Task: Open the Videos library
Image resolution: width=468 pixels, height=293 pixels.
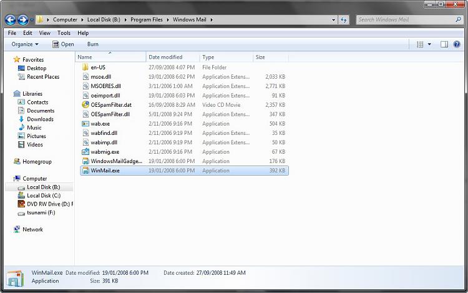Action: (34, 144)
